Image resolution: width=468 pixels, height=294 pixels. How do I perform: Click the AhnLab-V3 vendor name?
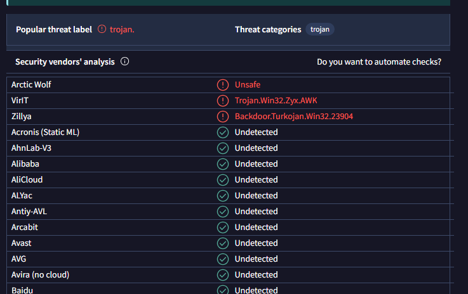[x=31, y=148]
